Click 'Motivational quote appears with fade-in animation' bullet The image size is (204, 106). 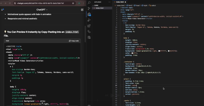[x=29, y=14]
